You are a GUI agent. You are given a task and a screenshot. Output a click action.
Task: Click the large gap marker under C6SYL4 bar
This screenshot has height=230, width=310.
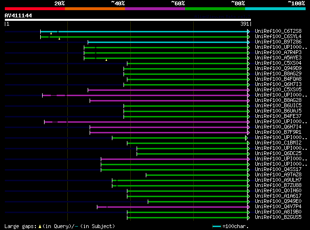pyautogui.click(x=59, y=39)
